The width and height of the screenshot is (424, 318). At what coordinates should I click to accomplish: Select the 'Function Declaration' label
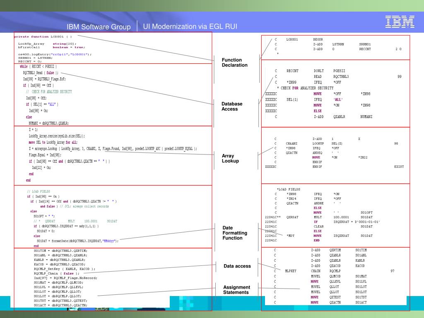click(235, 63)
